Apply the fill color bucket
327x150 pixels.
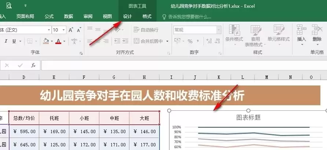click(x=46, y=41)
